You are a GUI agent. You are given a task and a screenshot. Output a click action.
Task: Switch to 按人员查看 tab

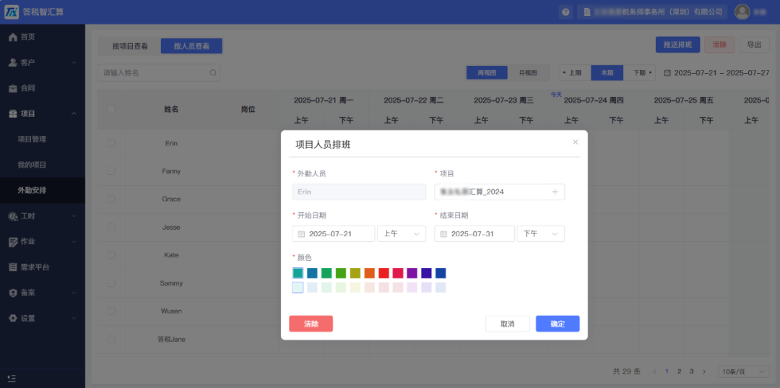[x=191, y=46]
